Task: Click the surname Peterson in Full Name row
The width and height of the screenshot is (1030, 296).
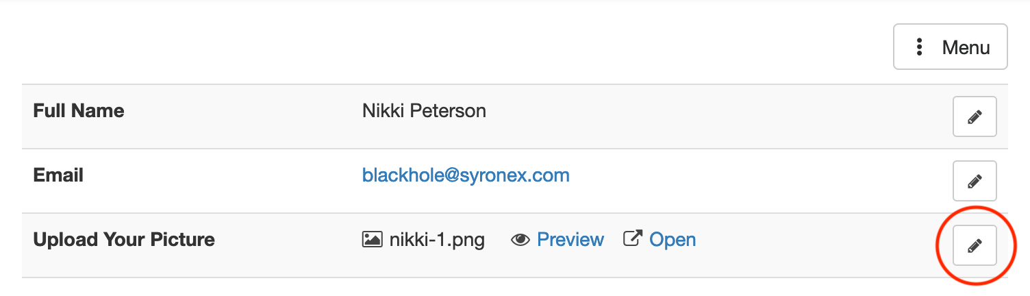Action: click(449, 111)
